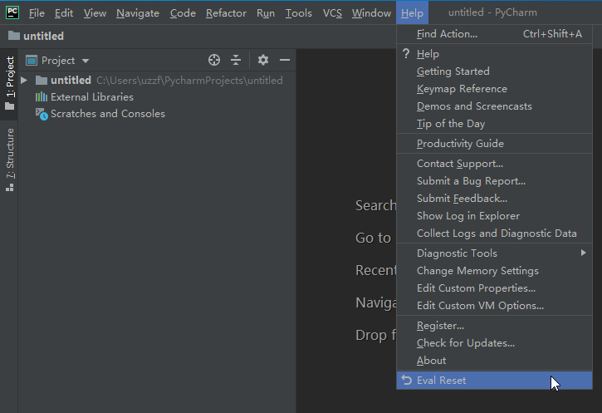Open Productivity Guide

coord(495,143)
